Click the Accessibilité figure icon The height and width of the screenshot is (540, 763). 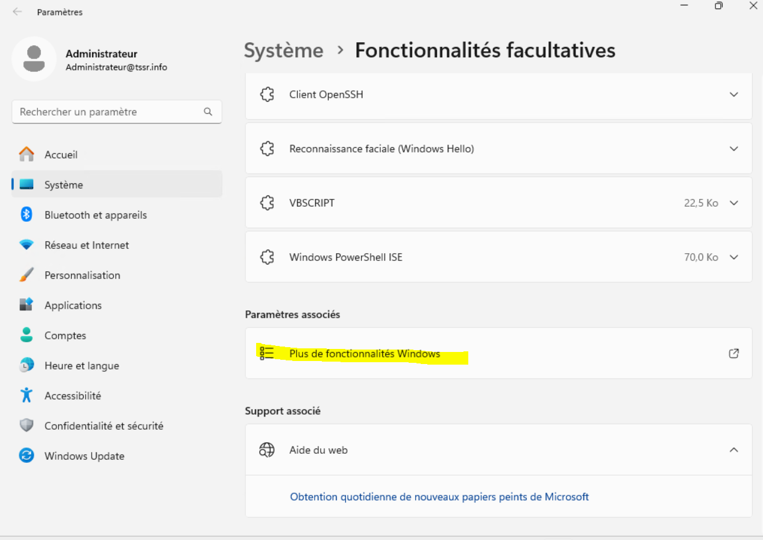[x=27, y=396]
